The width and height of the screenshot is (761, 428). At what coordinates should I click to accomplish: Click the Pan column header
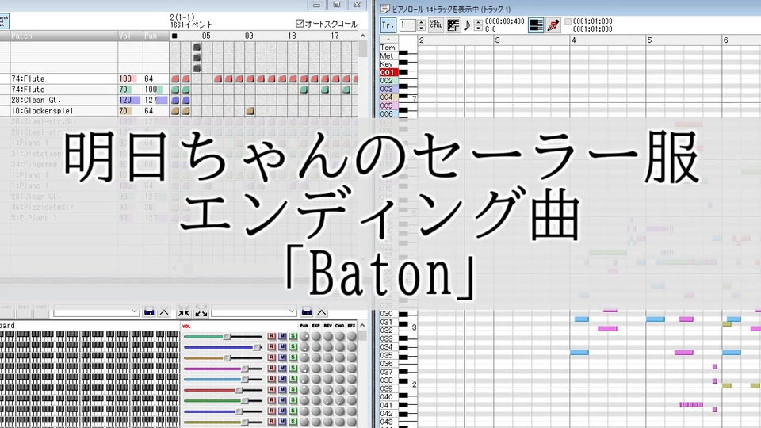156,36
